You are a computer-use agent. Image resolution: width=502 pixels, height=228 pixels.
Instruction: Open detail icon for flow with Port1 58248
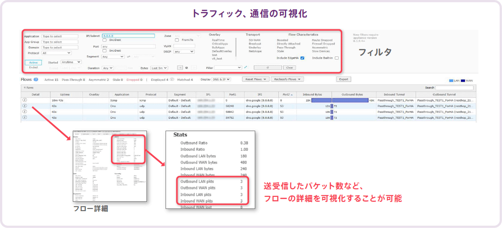pos(25,106)
